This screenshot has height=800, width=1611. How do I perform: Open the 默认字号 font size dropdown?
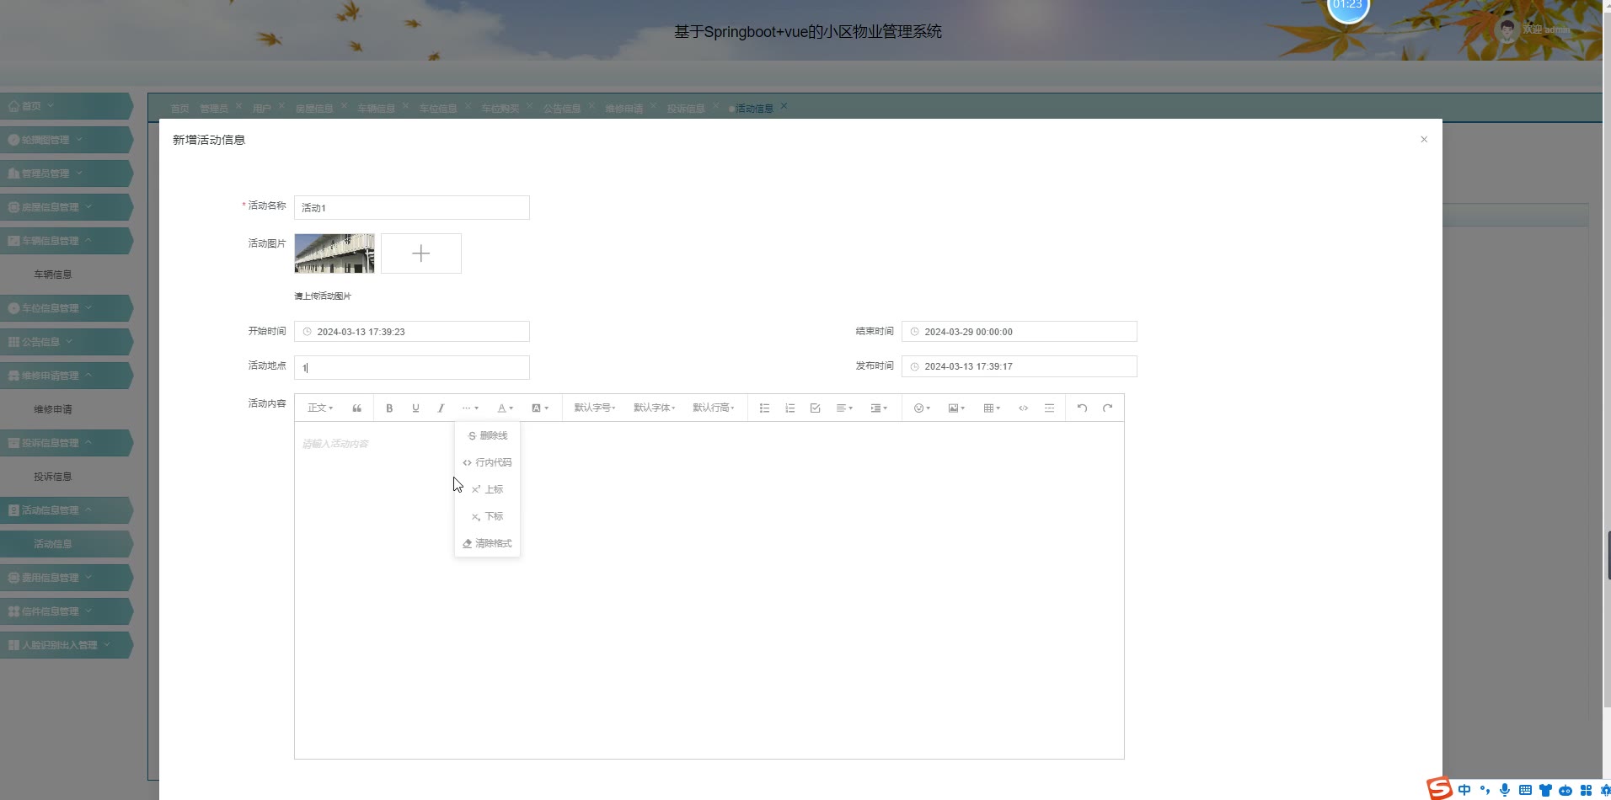[x=595, y=408]
